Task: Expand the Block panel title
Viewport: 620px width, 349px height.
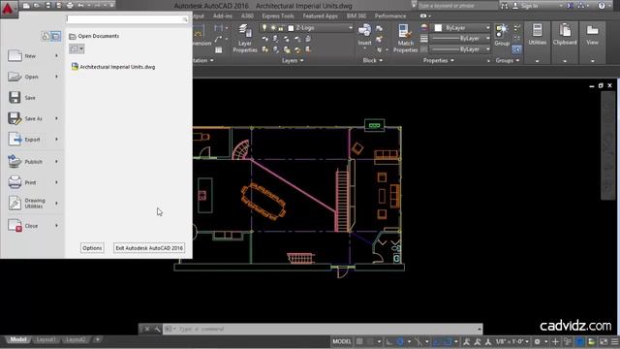Action: coord(372,60)
